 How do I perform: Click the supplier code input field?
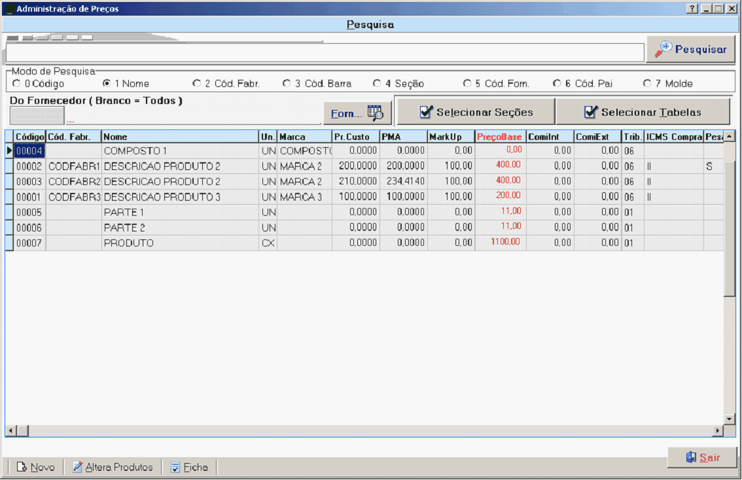pos(37,115)
